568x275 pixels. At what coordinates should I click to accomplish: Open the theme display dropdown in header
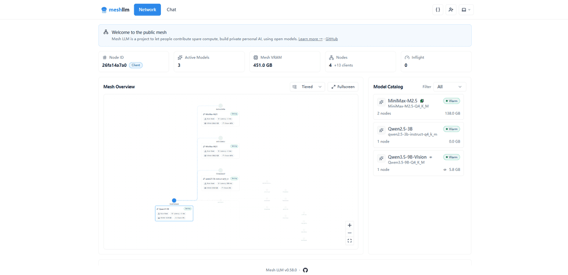pos(466,9)
